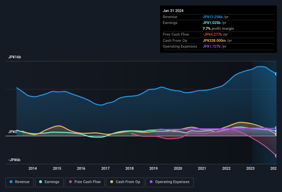Click the JP¥13.256b revenue value in tooltip
Screen dimensions: 282x192
tap(212, 17)
